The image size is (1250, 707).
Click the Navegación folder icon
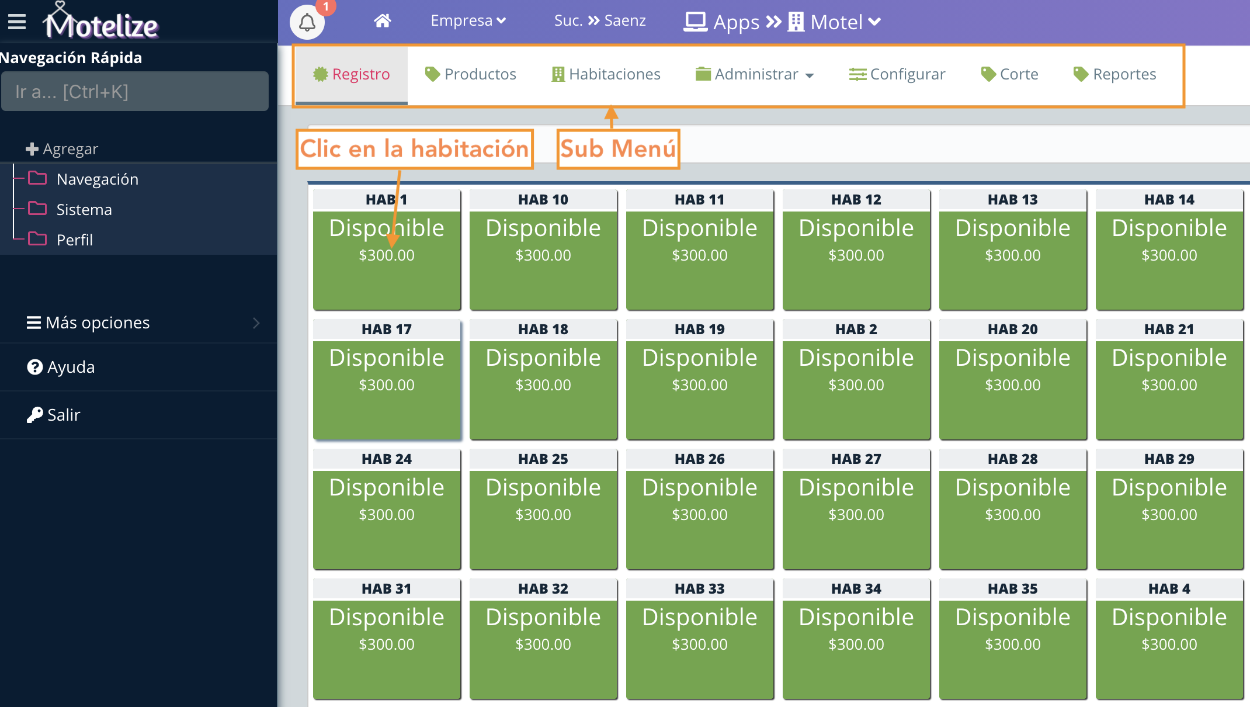coord(37,178)
